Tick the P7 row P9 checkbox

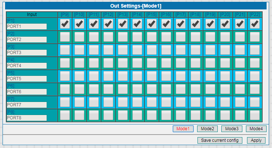click(65, 102)
